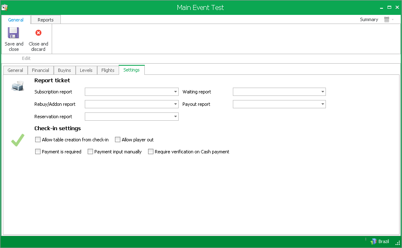Open the small arrow dropdown beside calendar icon
The image size is (402, 248).
(393, 20)
